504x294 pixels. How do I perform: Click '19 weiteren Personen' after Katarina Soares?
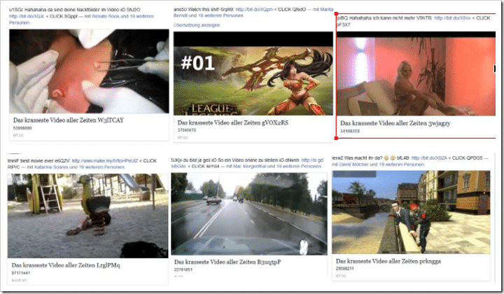[x=101, y=167]
